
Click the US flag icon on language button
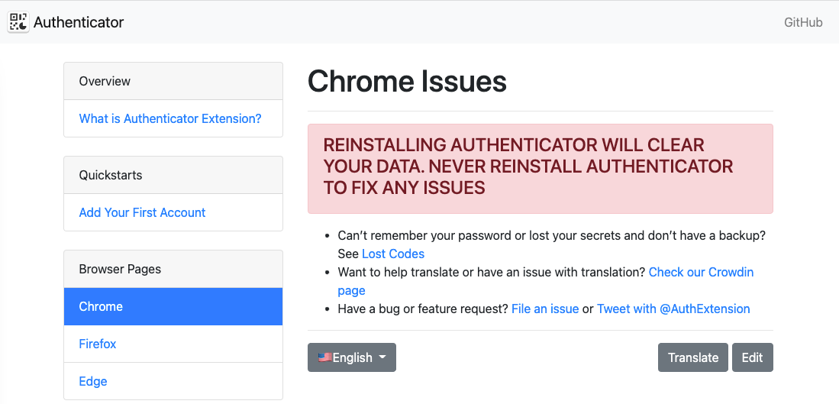tap(324, 357)
